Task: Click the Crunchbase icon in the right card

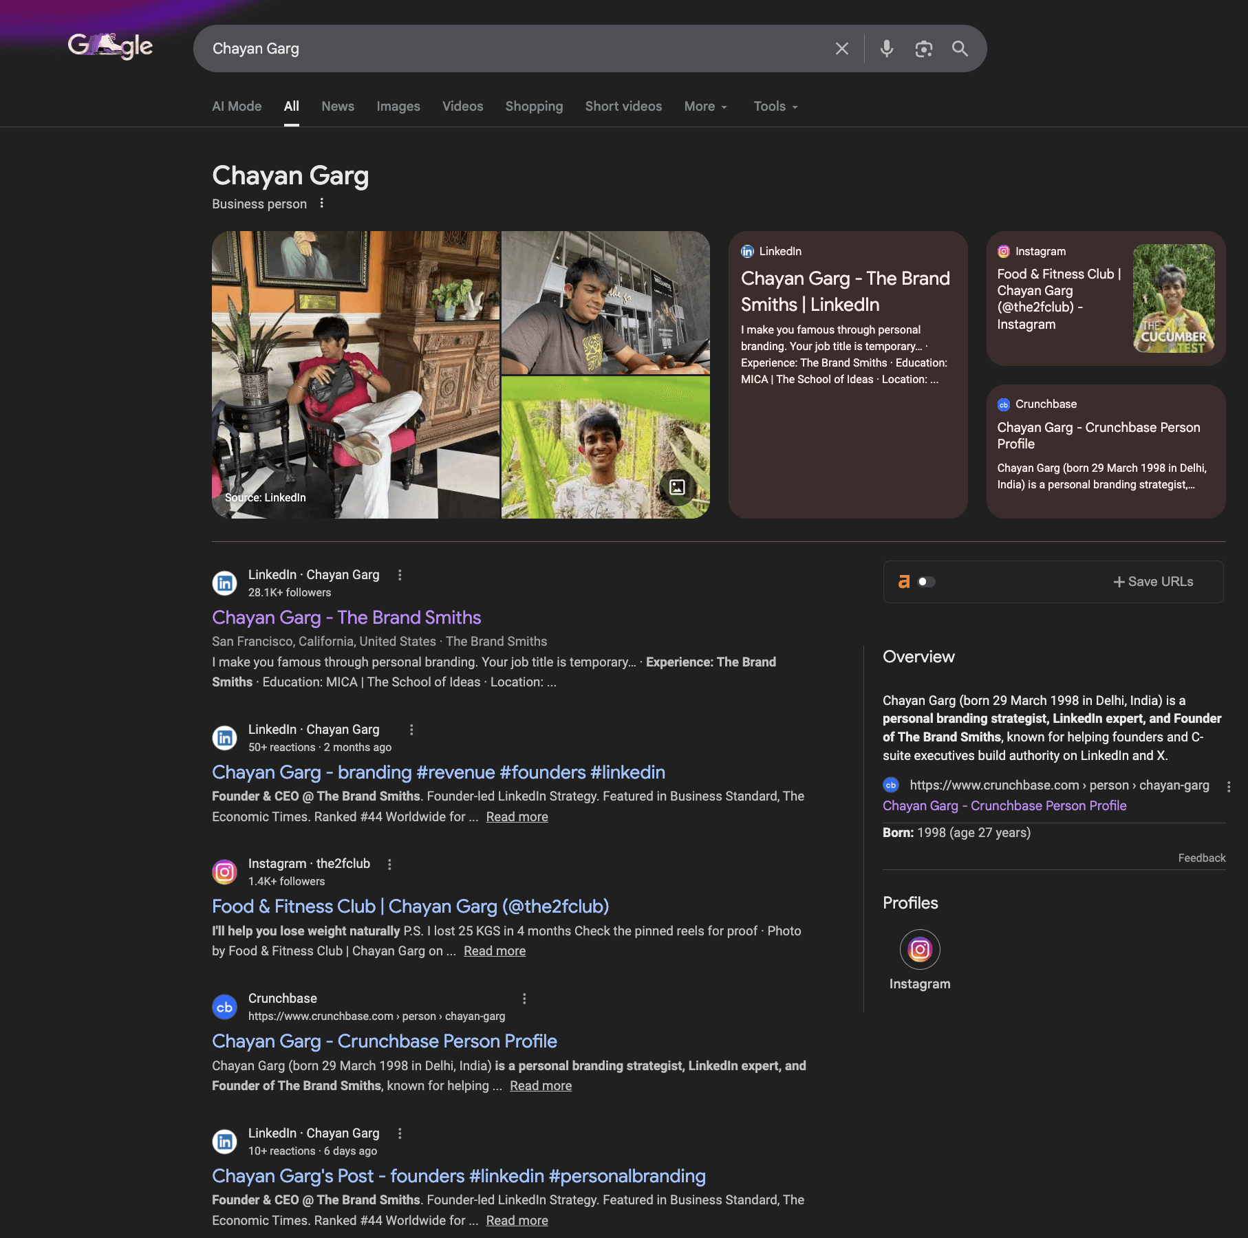Action: [1004, 404]
